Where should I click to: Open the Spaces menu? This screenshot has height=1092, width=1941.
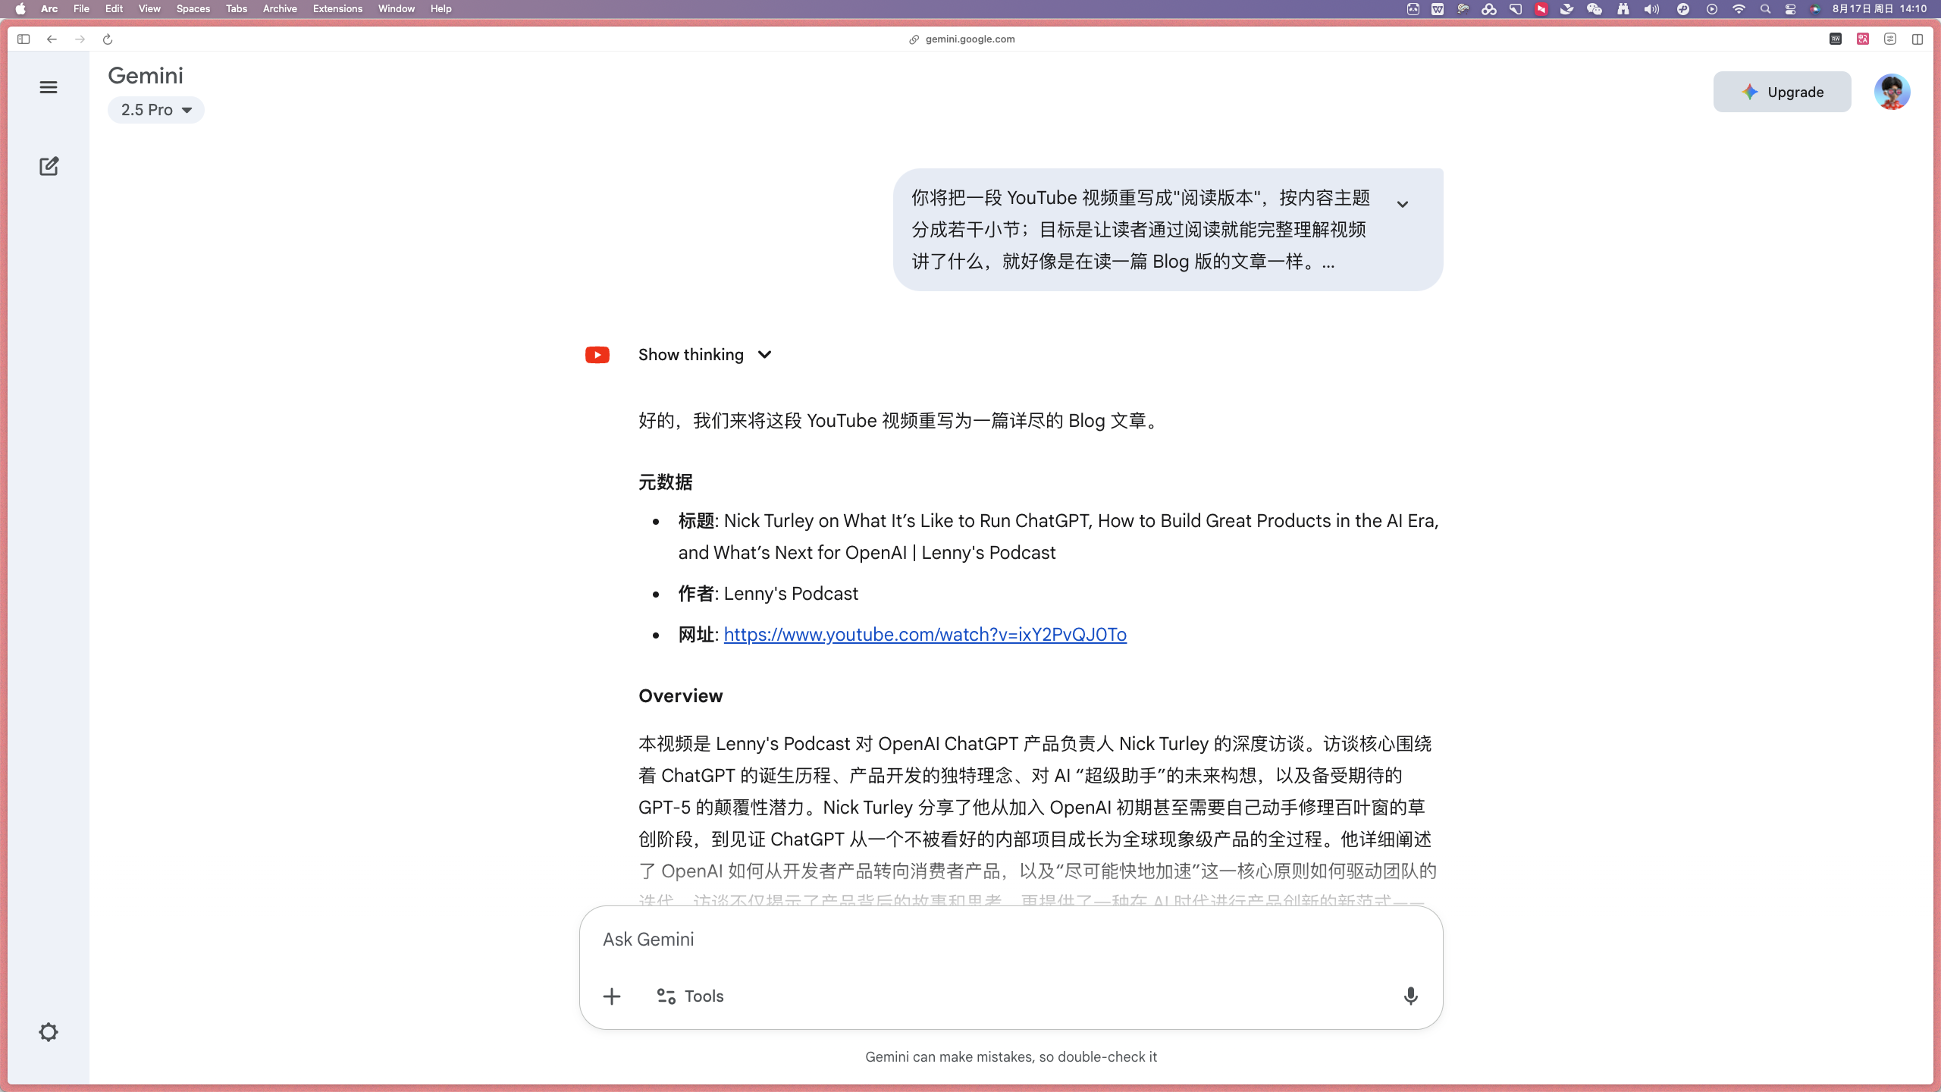tap(193, 9)
